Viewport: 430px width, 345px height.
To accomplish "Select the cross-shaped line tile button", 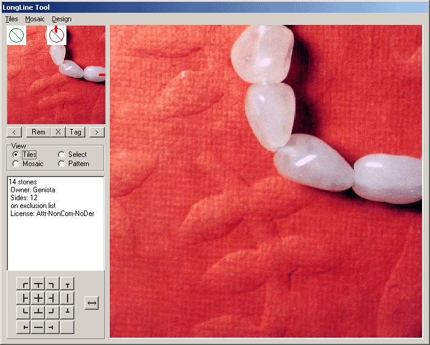I will [38, 298].
